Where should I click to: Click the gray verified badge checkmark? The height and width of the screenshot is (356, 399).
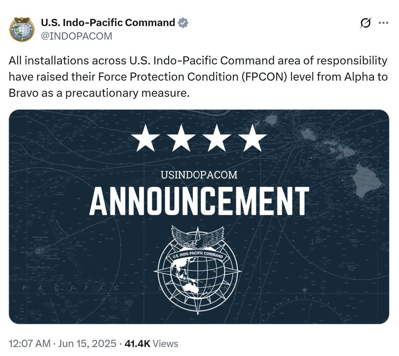[x=183, y=23]
